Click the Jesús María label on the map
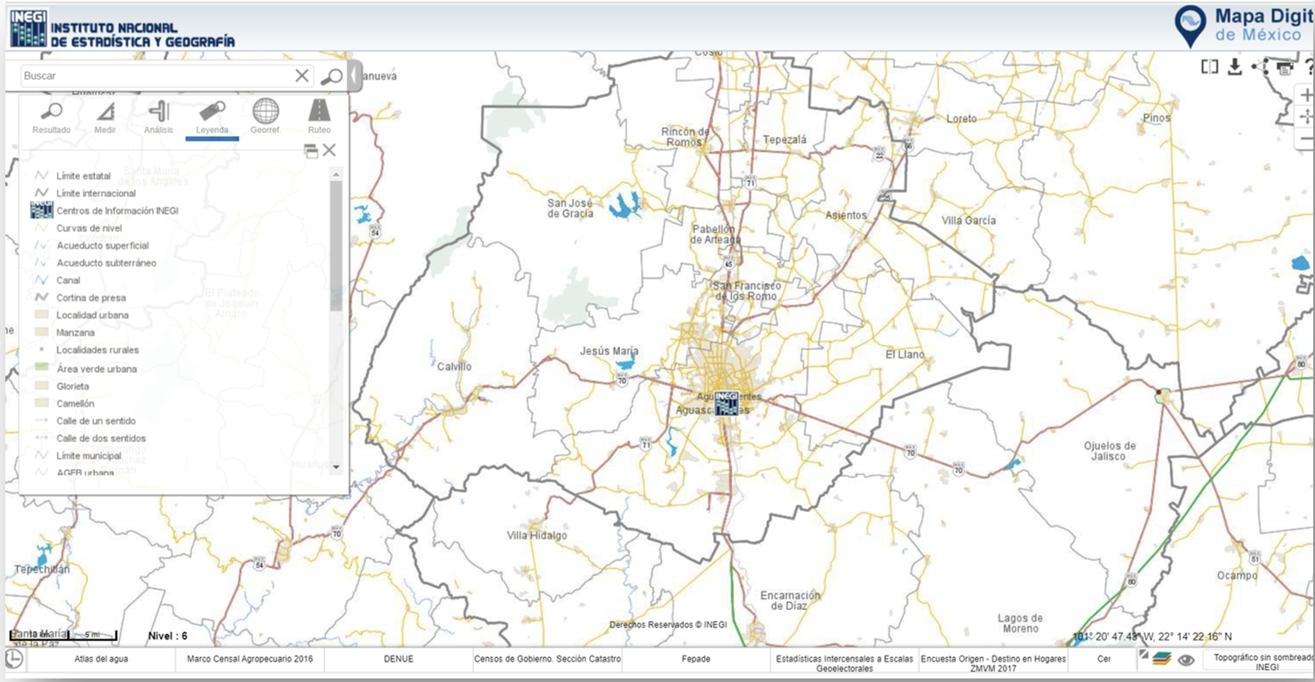Screen dimensions: 1315x682 click(609, 351)
